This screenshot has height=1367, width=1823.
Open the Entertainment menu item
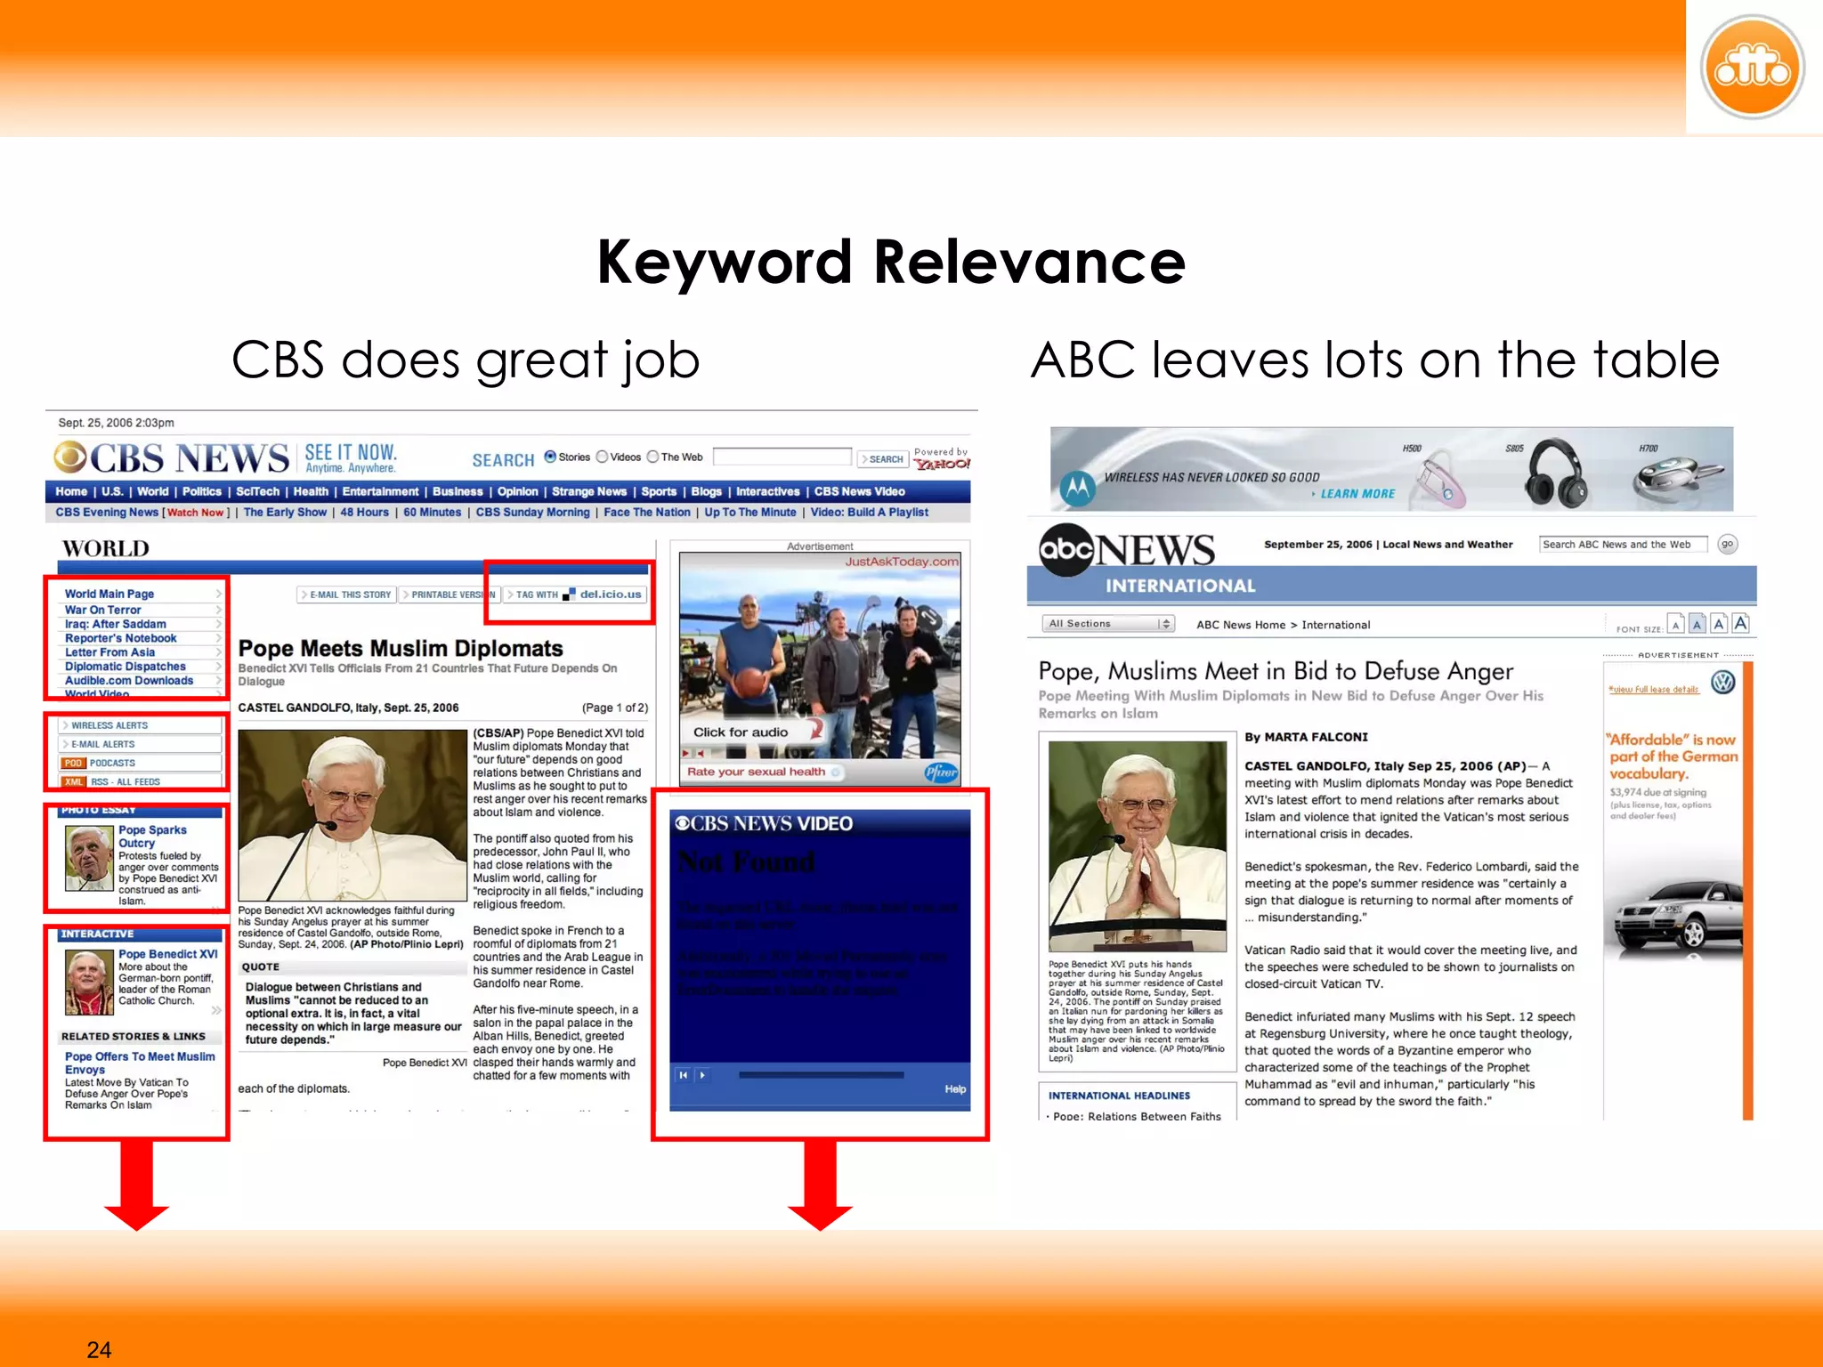380,491
